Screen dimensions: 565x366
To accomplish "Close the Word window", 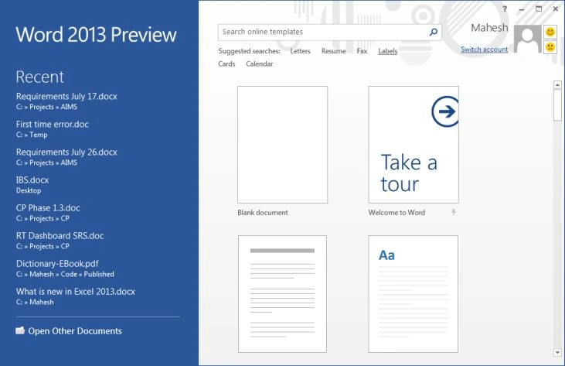I will 555,9.
